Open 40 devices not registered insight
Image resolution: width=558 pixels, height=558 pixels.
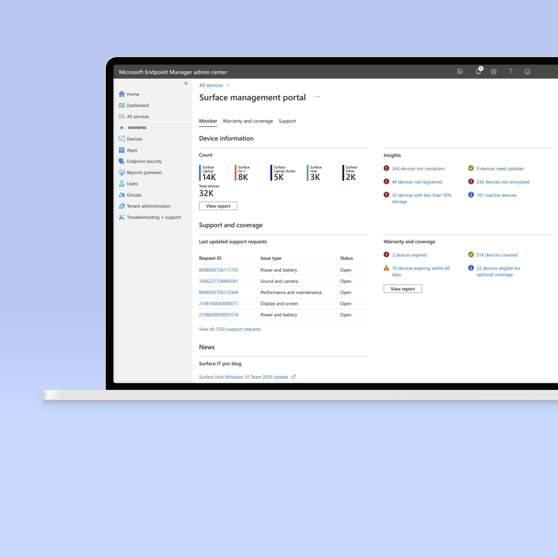[417, 182]
